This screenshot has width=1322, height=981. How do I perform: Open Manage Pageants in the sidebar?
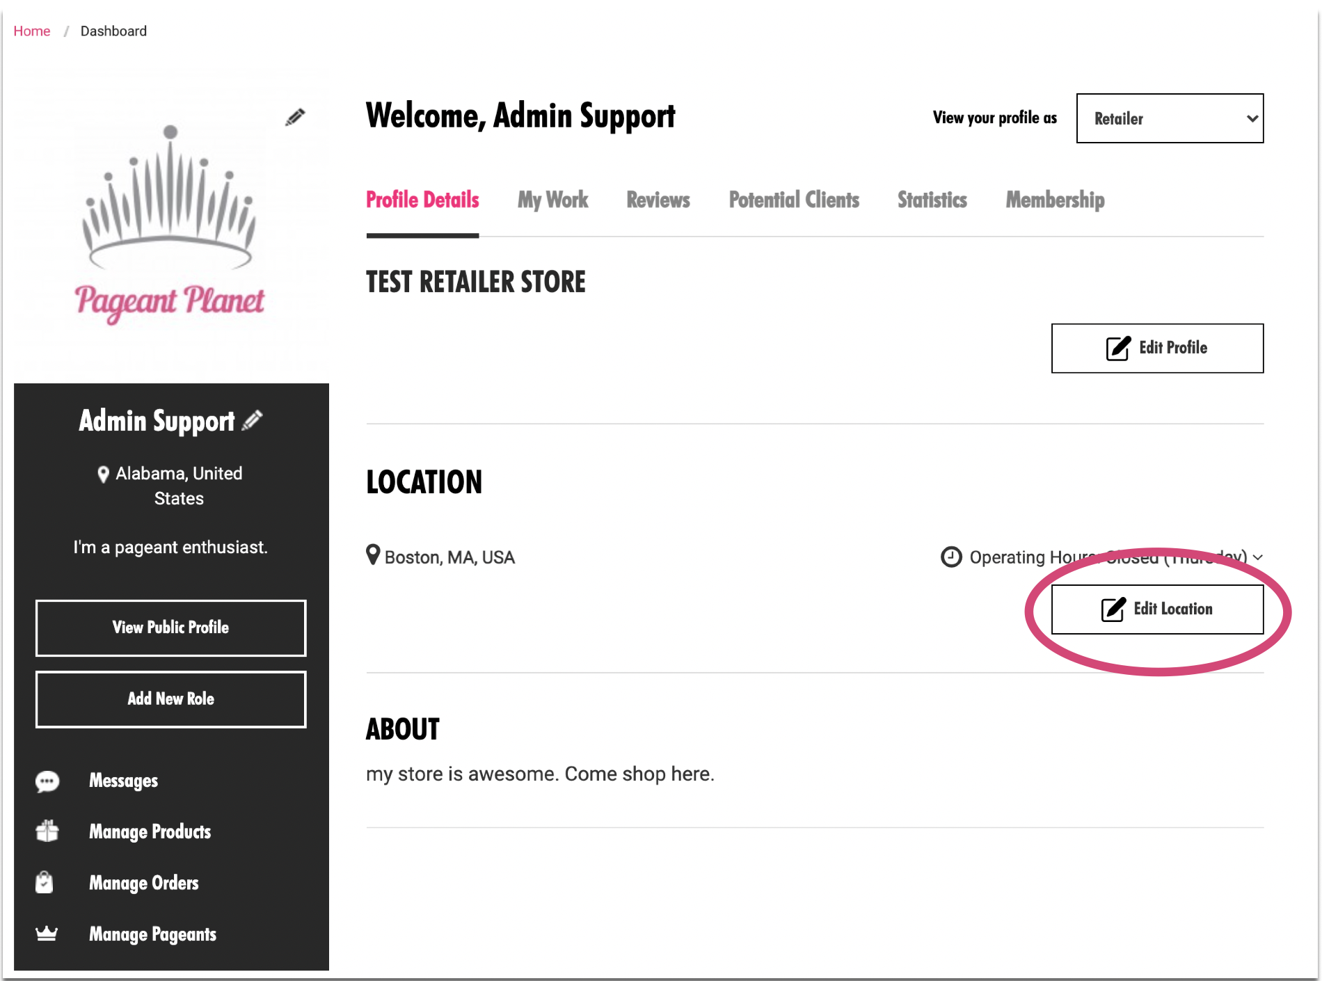[152, 934]
